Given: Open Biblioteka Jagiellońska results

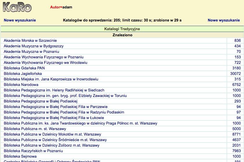Looking at the screenshot, I should [x=23, y=74].
